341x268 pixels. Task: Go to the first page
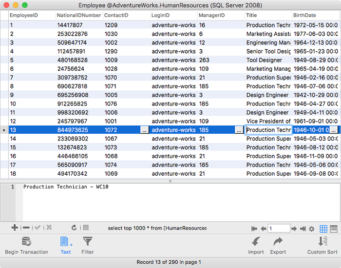pos(254,228)
